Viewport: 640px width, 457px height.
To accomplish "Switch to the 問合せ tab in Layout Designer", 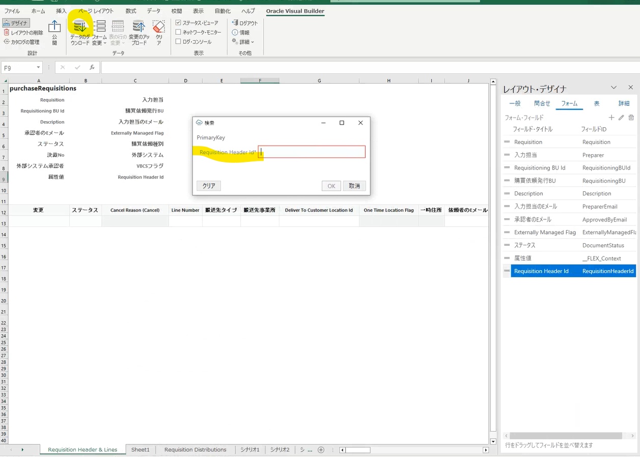I will click(542, 103).
